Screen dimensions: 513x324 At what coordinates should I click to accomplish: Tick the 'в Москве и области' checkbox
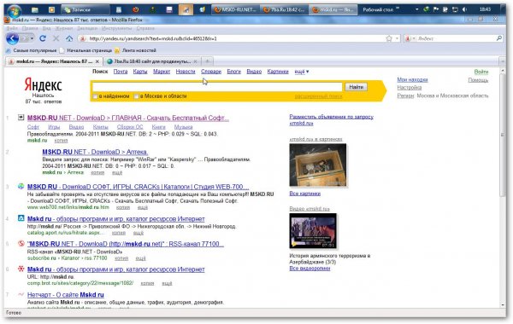[x=137, y=96]
